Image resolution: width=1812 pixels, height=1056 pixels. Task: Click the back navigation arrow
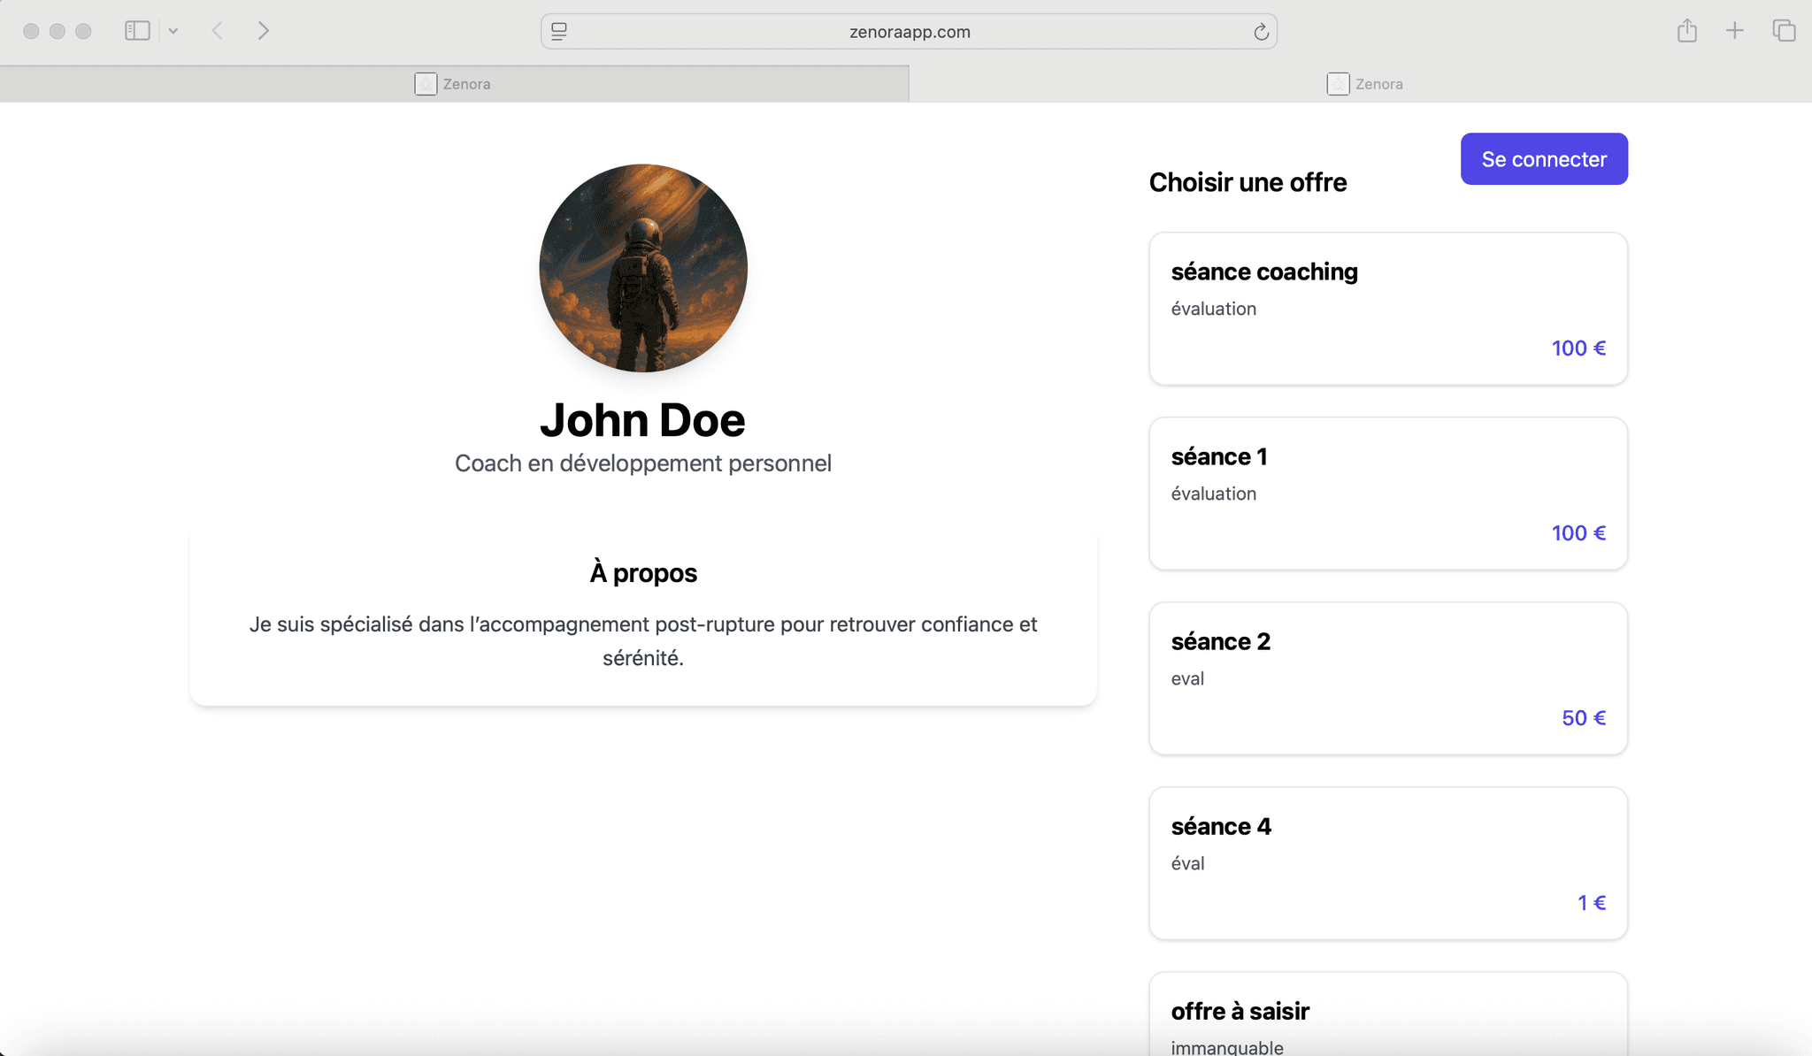[x=217, y=30]
